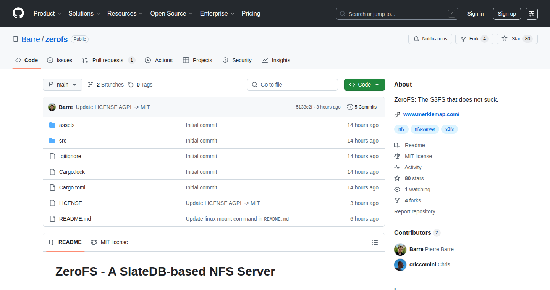The width and height of the screenshot is (550, 290).
Task: Open the Pricing page
Action: [251, 13]
